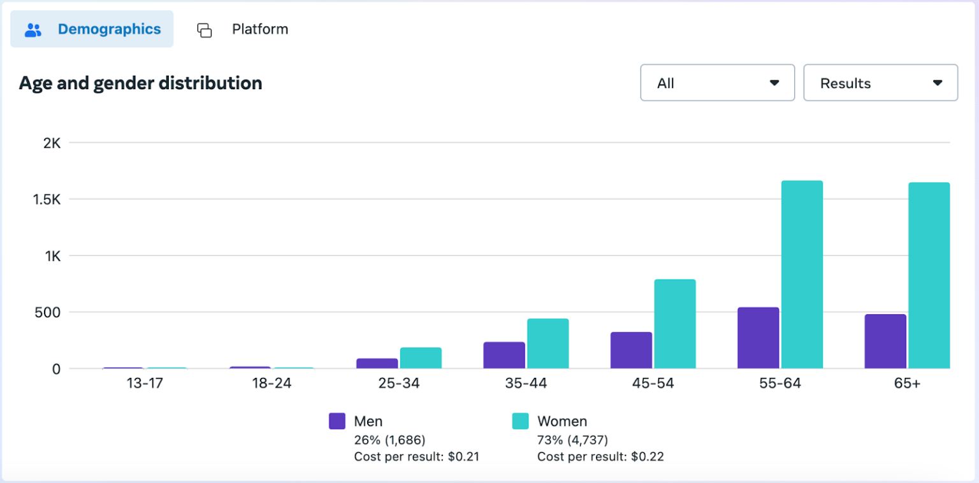This screenshot has width=979, height=483.
Task: Click the Men bar in the 45-54 group
Action: click(x=631, y=350)
